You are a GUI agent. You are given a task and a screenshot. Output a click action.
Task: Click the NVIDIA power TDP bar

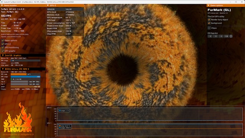(x=26, y=87)
